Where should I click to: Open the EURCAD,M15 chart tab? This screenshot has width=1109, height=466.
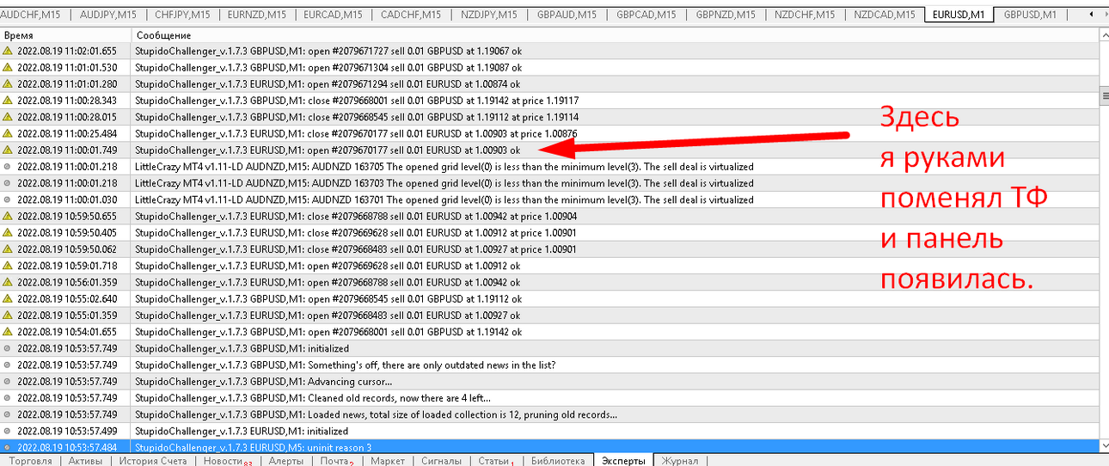click(x=334, y=15)
